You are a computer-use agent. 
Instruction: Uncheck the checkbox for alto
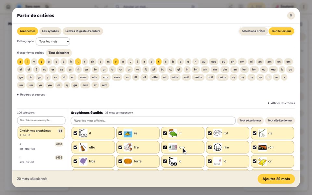click(x=75, y=147)
